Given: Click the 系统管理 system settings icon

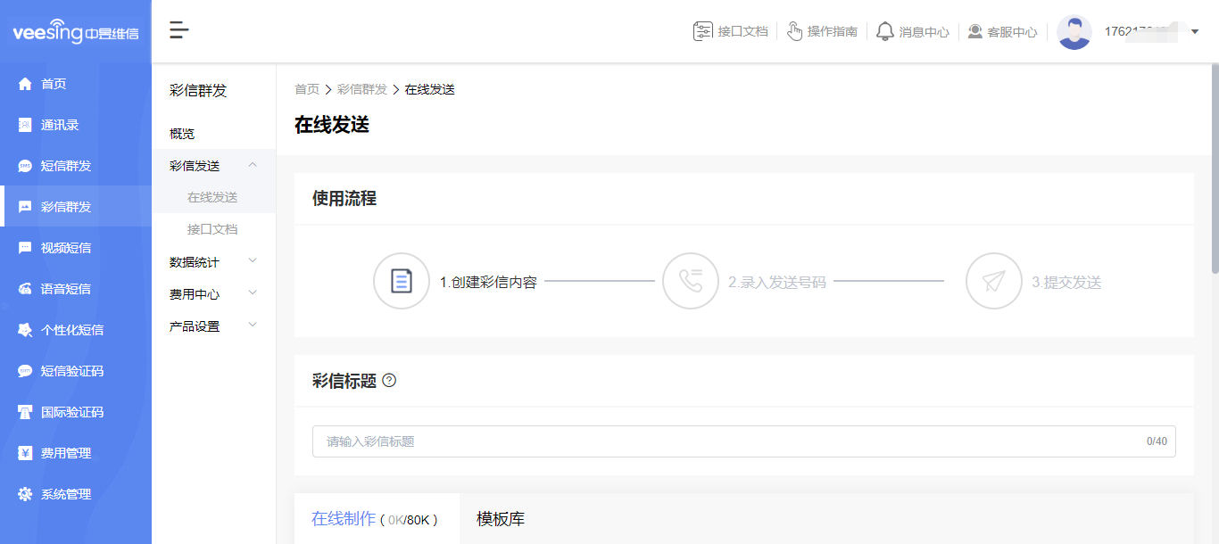Looking at the screenshot, I should click(x=26, y=493).
